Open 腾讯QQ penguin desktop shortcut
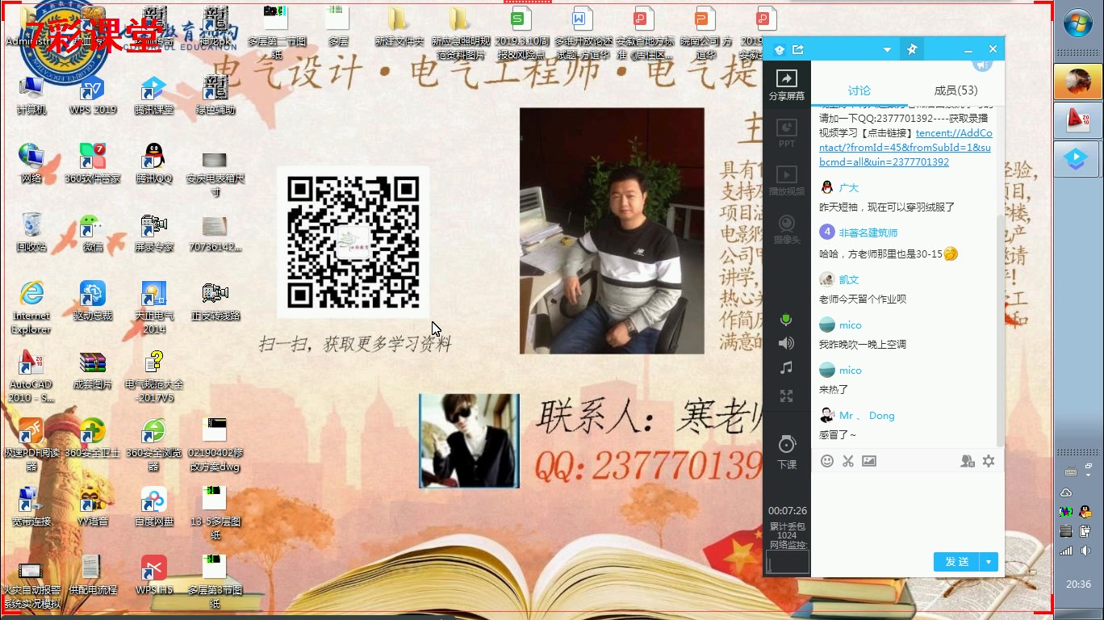The height and width of the screenshot is (620, 1104). click(x=154, y=163)
